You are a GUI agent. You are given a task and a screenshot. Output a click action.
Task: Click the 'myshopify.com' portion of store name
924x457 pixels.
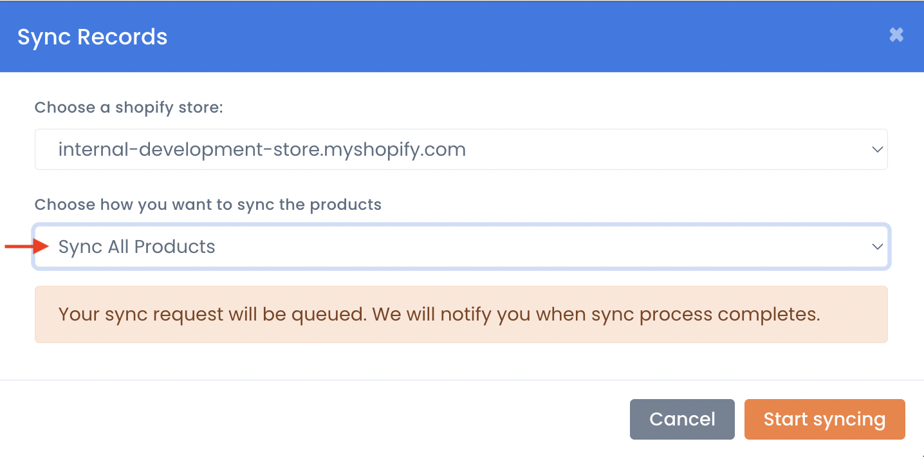pyautogui.click(x=396, y=151)
